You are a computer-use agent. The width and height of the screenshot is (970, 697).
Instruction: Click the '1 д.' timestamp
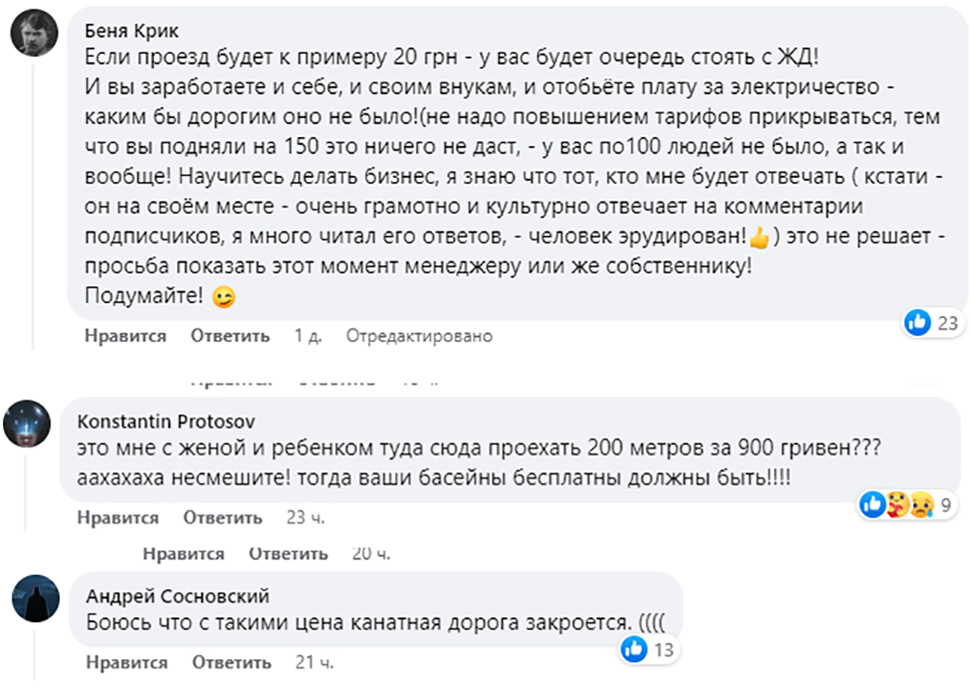307,336
